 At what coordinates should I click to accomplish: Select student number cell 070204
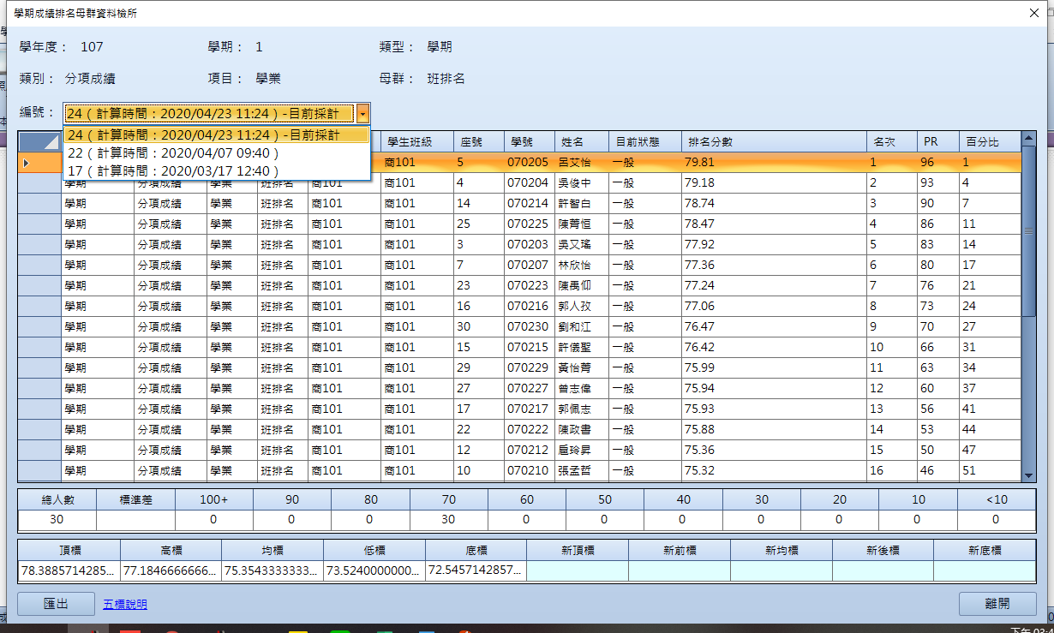click(530, 182)
